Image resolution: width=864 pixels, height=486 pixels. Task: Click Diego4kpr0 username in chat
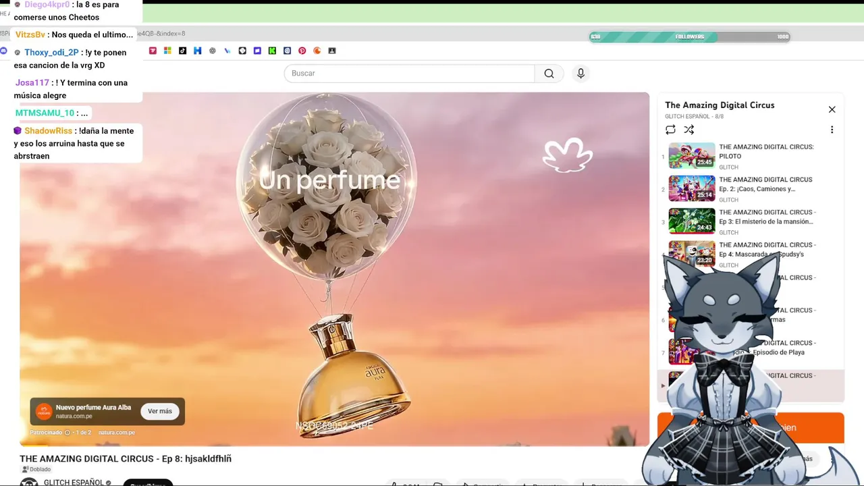[x=47, y=5]
